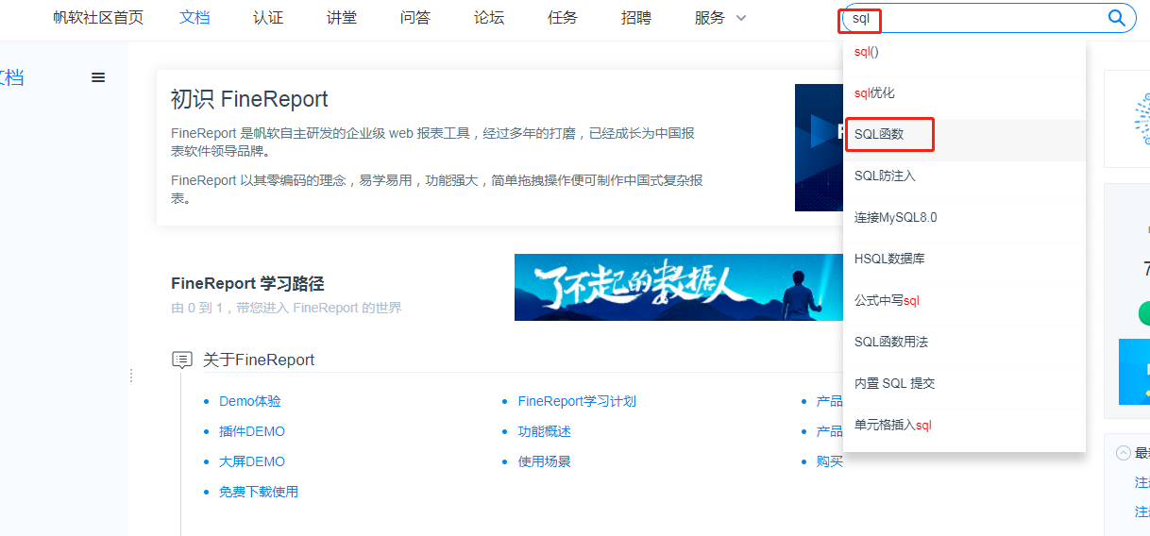Select 内置 SQL 提交 suggestion
The height and width of the screenshot is (536, 1150).
click(964, 383)
